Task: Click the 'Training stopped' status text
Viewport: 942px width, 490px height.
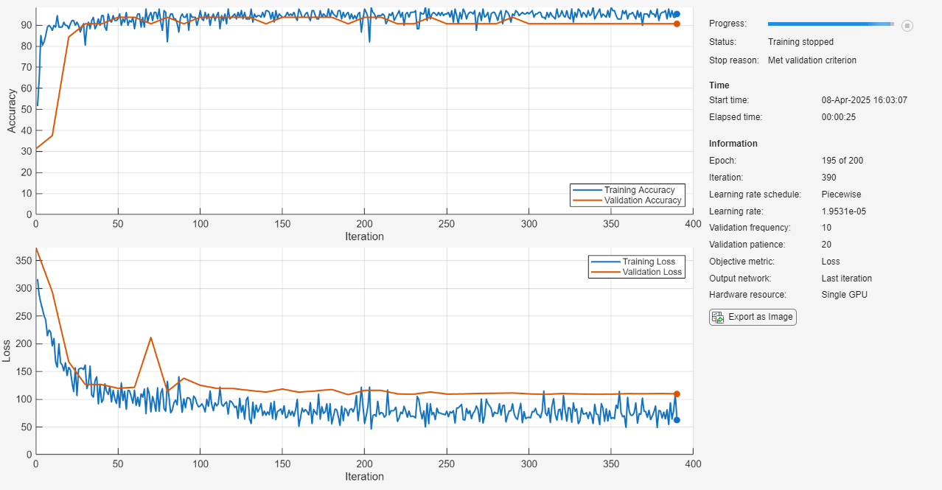Action: pyautogui.click(x=800, y=42)
